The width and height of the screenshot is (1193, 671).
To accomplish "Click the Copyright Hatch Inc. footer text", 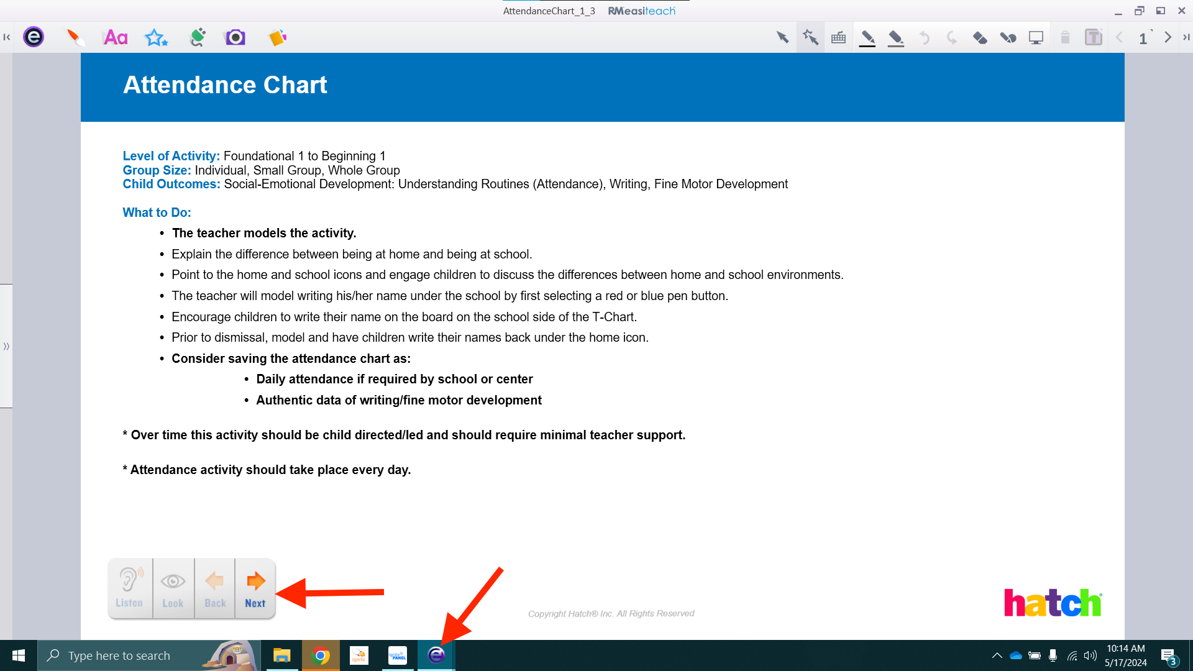I will [x=611, y=613].
